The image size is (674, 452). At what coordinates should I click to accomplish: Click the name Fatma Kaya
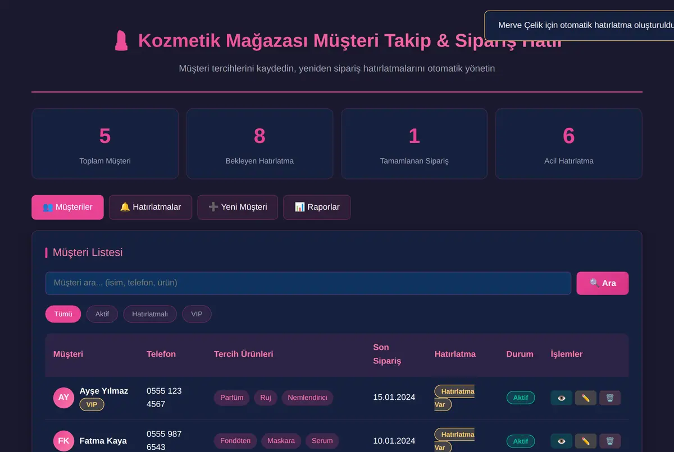click(103, 441)
